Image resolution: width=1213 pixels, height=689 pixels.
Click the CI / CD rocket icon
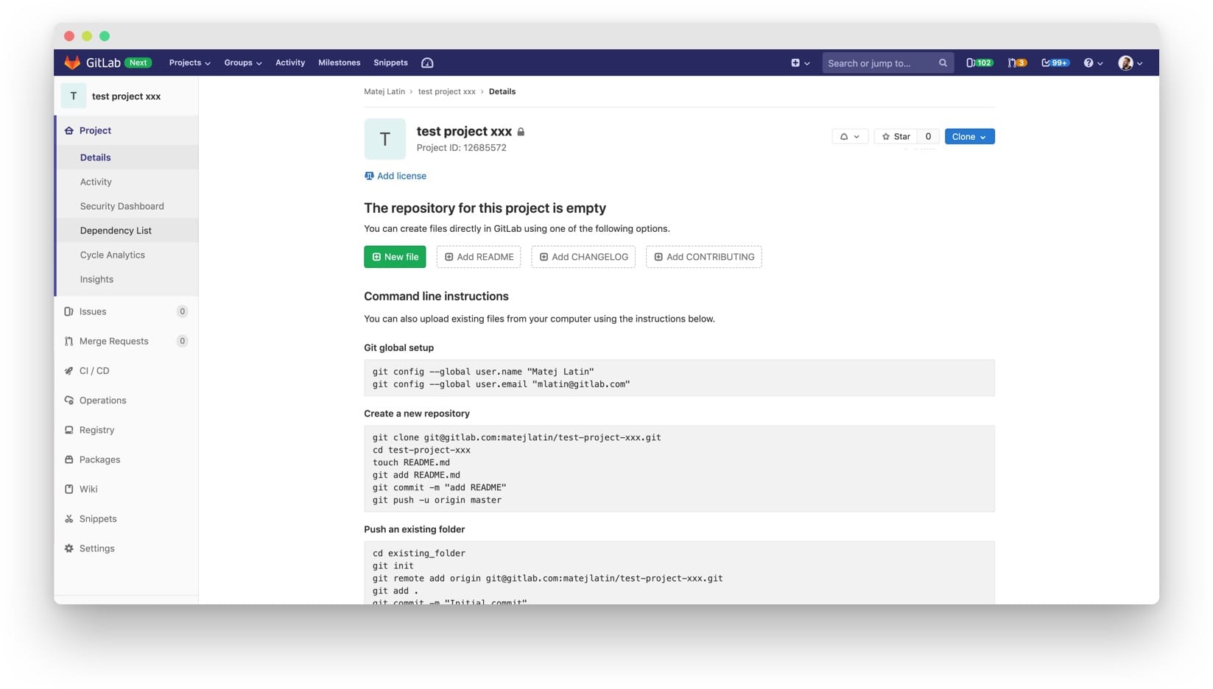pyautogui.click(x=68, y=370)
